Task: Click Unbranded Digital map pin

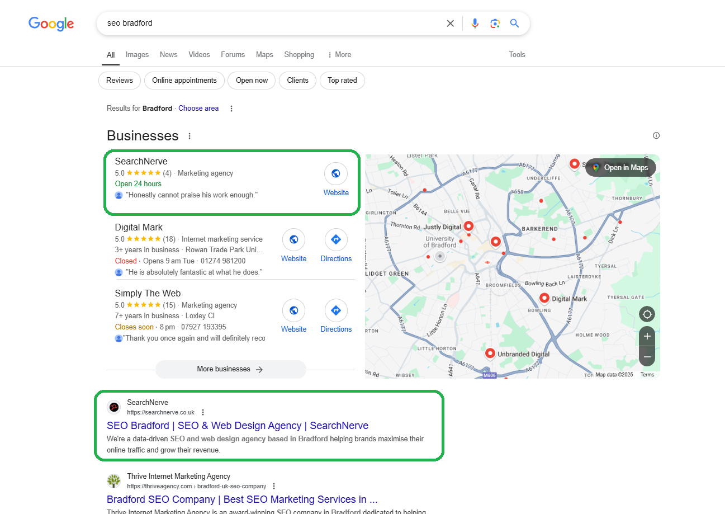Action: (x=490, y=353)
